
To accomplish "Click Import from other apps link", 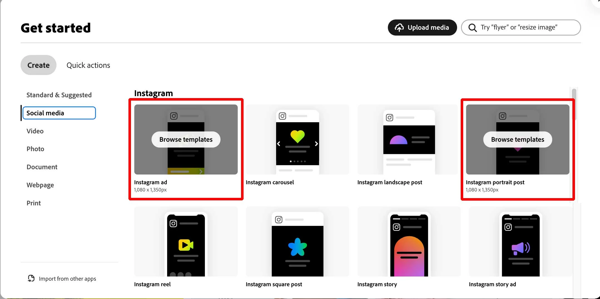I will [67, 279].
